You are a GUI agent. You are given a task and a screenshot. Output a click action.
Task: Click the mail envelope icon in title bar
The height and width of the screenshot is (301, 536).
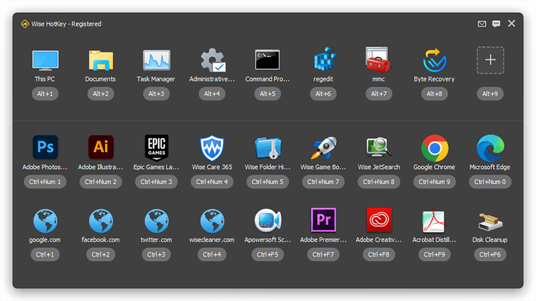point(482,23)
